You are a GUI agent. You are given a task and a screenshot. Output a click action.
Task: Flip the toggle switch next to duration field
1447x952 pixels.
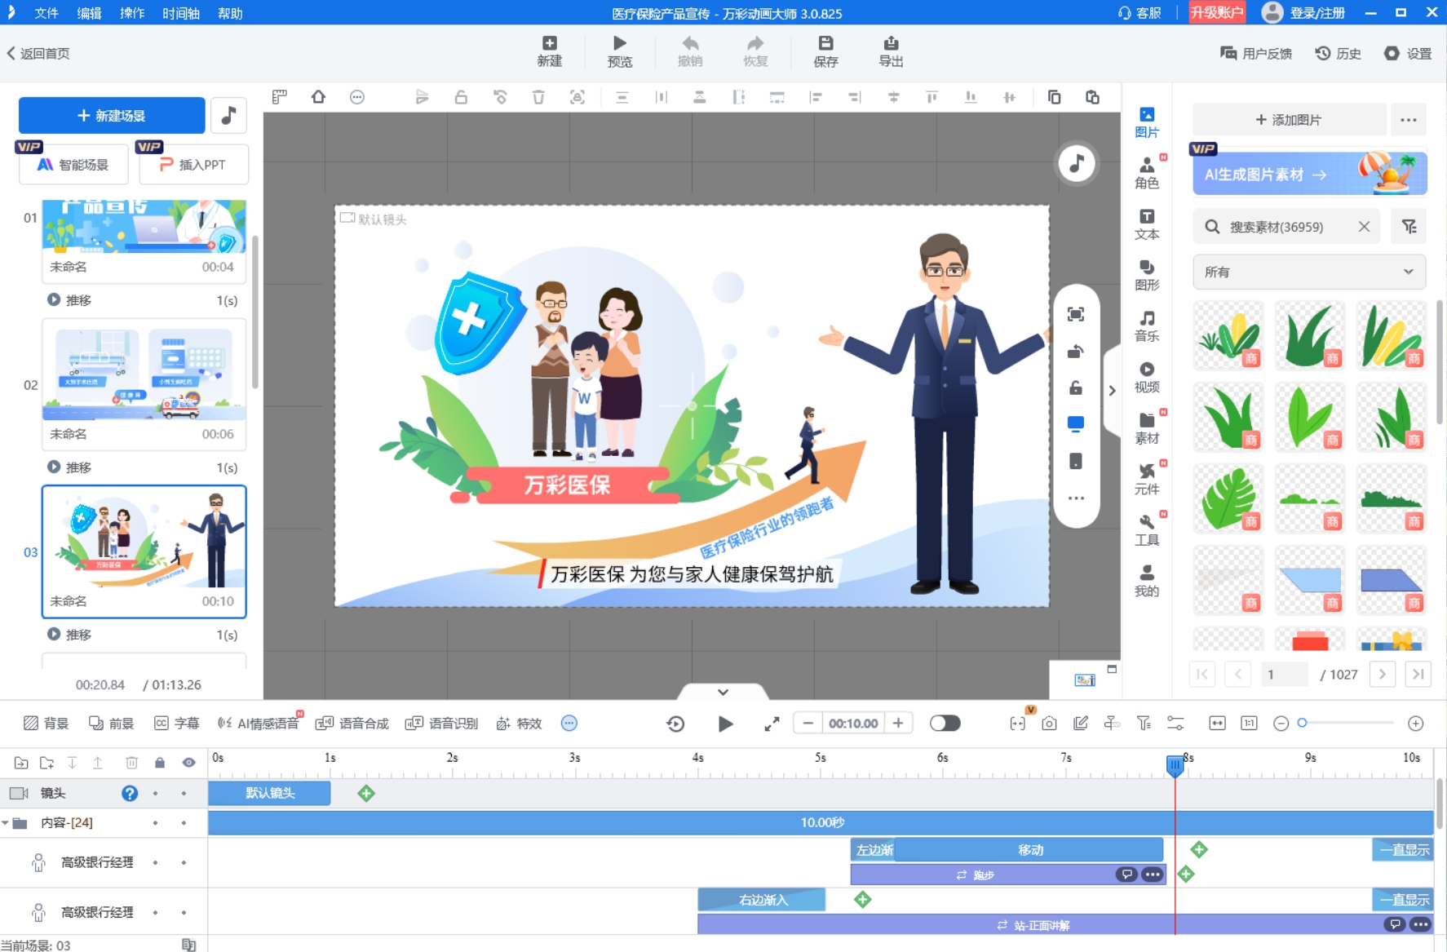pos(945,723)
